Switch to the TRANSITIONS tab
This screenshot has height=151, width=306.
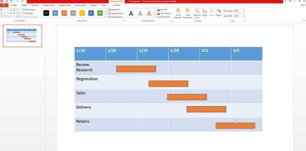tap(49, 5)
